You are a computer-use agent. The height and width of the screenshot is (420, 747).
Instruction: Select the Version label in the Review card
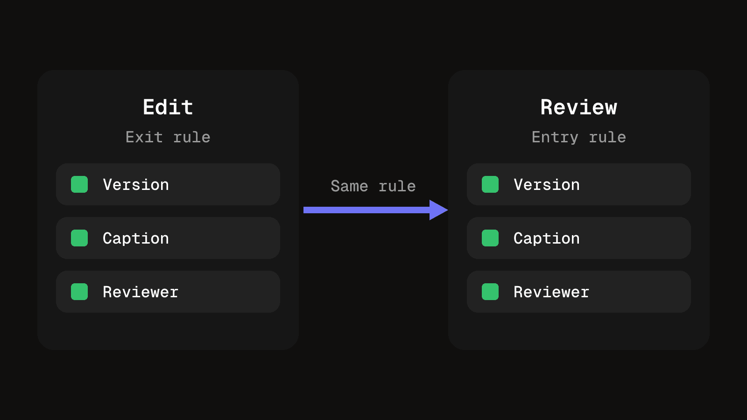point(547,185)
